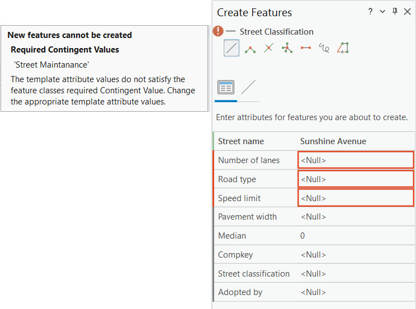416x309 pixels.
Task: Click the Number of lanes value field
Action: (356, 160)
